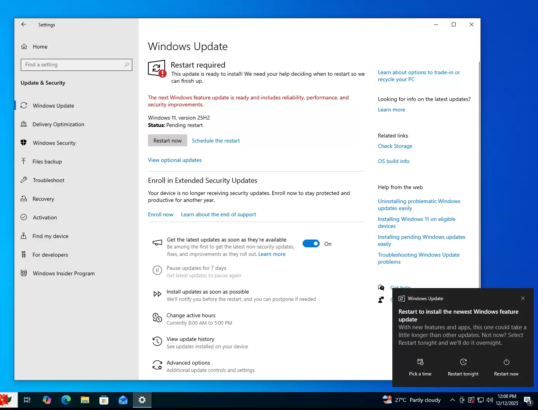
Task: Click the Restart now button
Action: click(x=167, y=140)
